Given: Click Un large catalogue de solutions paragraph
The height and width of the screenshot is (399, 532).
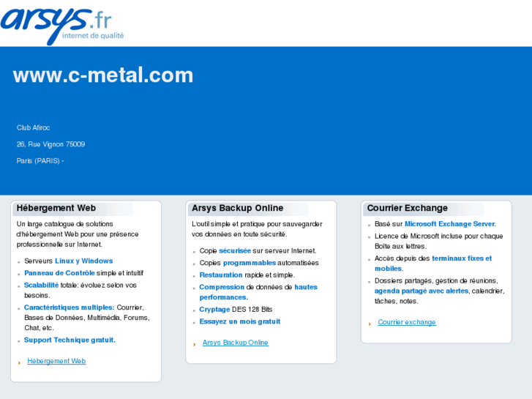Looking at the screenshot, I should (x=78, y=234).
